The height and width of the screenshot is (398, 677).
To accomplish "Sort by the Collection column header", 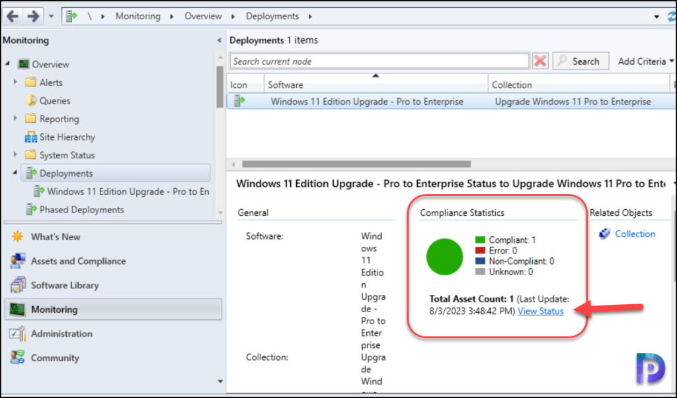I will [x=578, y=85].
